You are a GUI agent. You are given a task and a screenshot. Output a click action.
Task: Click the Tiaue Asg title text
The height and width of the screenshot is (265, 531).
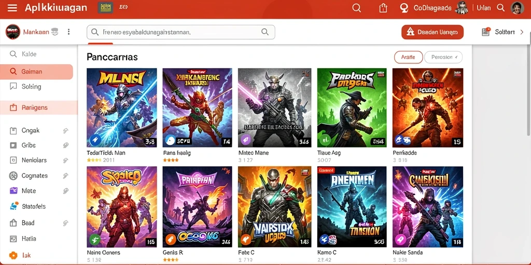click(x=329, y=153)
